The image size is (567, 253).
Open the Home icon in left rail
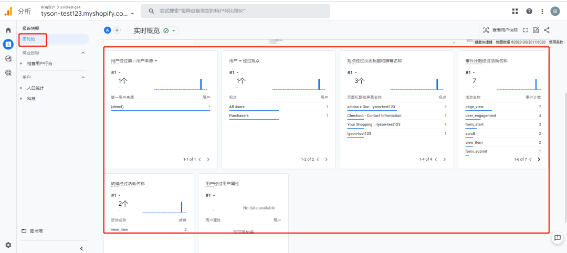tap(8, 30)
